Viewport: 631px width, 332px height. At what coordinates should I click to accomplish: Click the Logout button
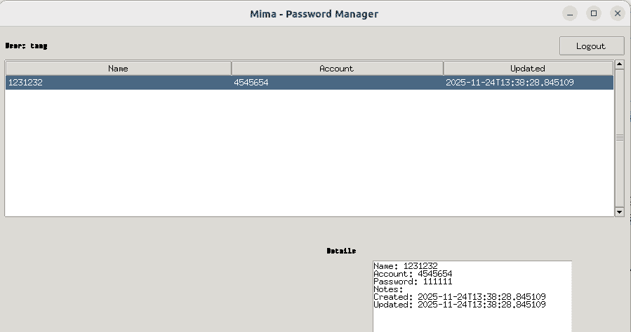[x=591, y=46]
